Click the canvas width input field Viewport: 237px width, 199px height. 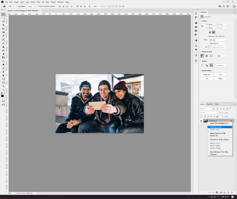212,24
